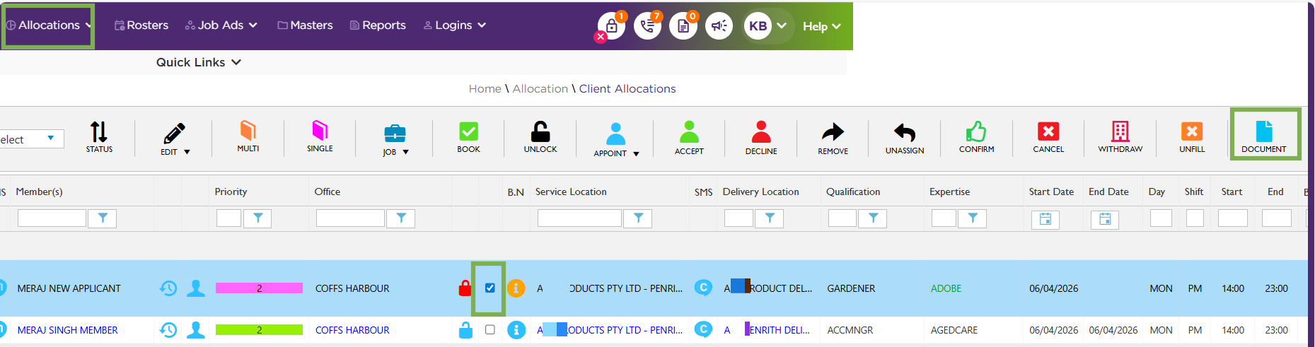Image resolution: width=1315 pixels, height=347 pixels.
Task: Open the APPOINT dropdown arrow
Action: tap(636, 153)
